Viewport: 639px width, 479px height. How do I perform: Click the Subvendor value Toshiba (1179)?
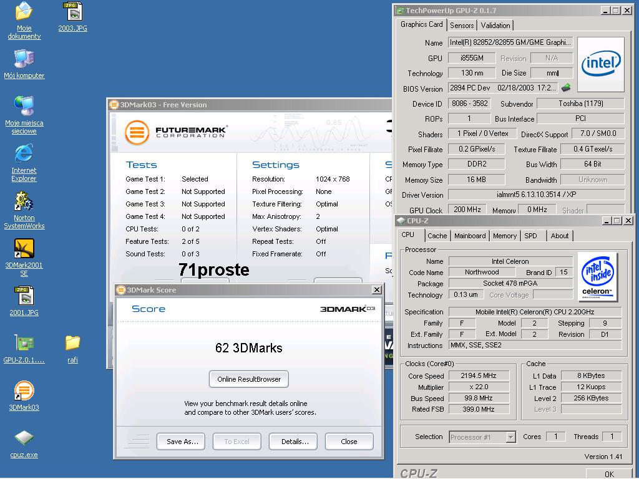point(581,104)
